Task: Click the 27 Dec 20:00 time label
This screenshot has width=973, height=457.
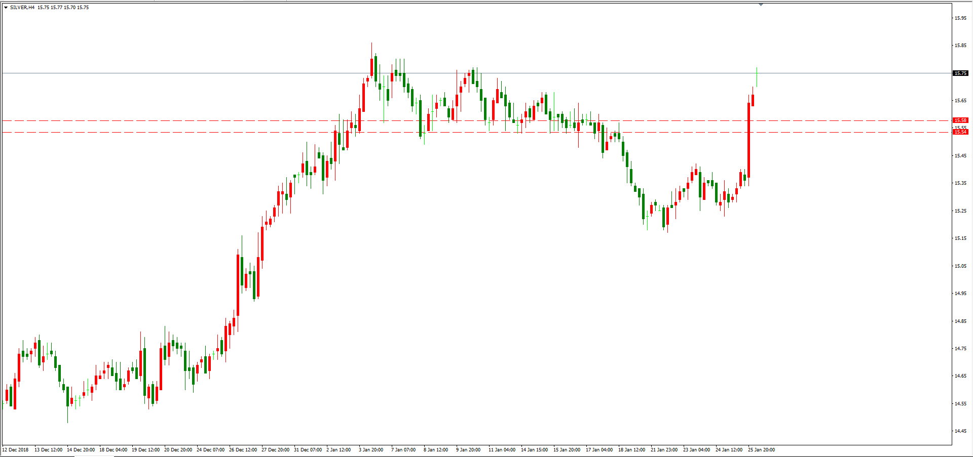Action: tap(276, 450)
